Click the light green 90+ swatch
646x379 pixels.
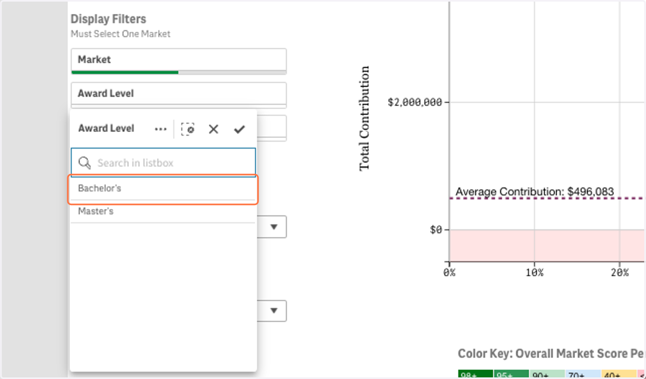547,375
